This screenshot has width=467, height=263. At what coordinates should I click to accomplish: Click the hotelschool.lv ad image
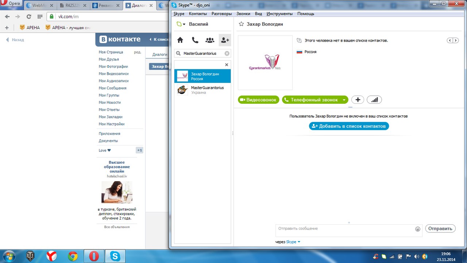pos(117,193)
